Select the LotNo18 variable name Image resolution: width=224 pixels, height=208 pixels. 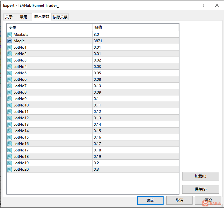(x=21, y=157)
